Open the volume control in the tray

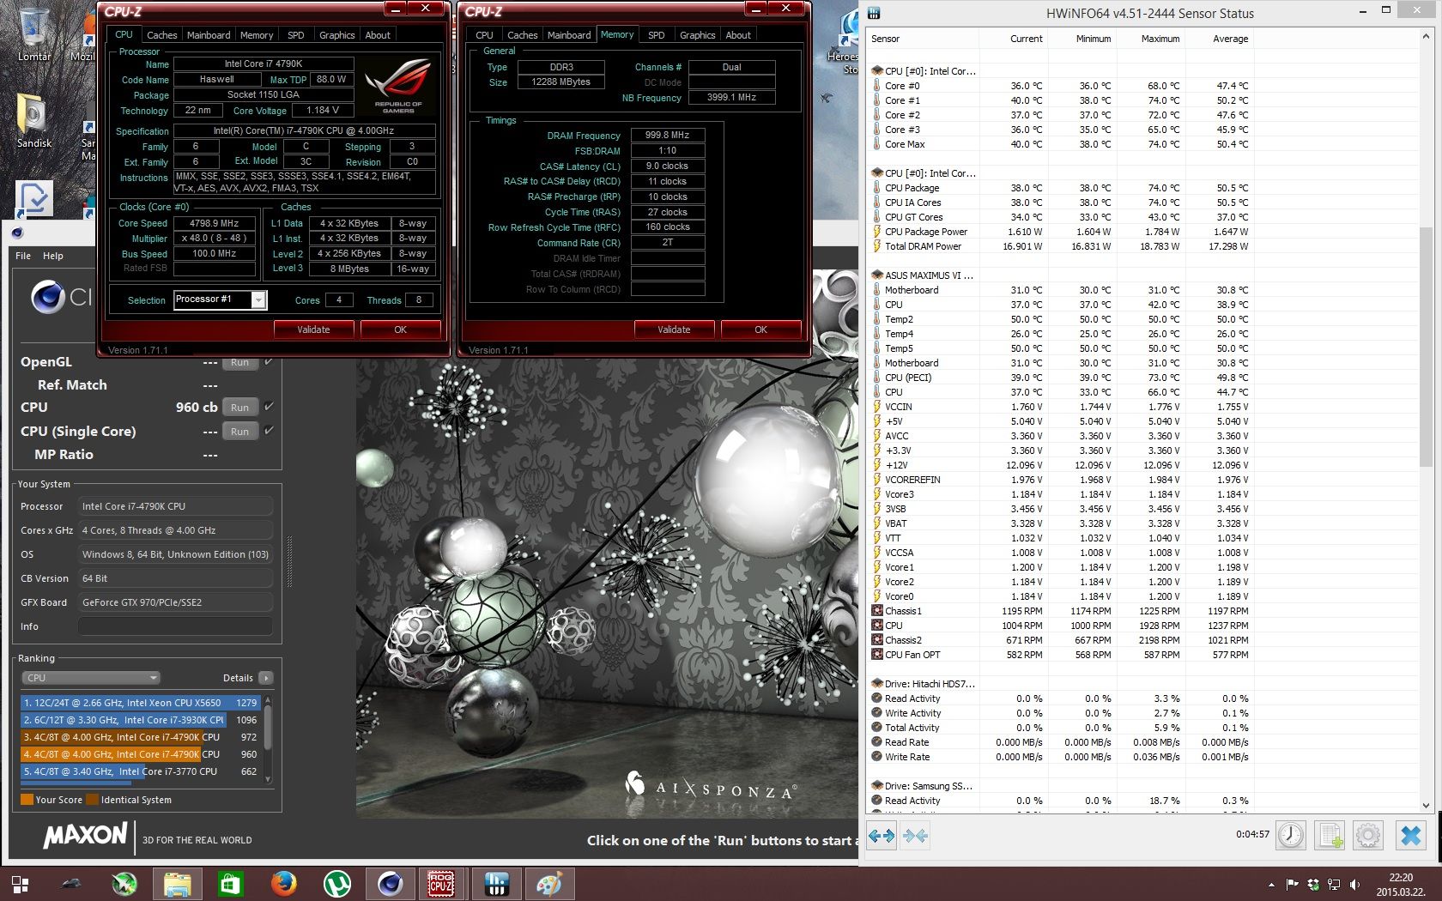tap(1355, 885)
